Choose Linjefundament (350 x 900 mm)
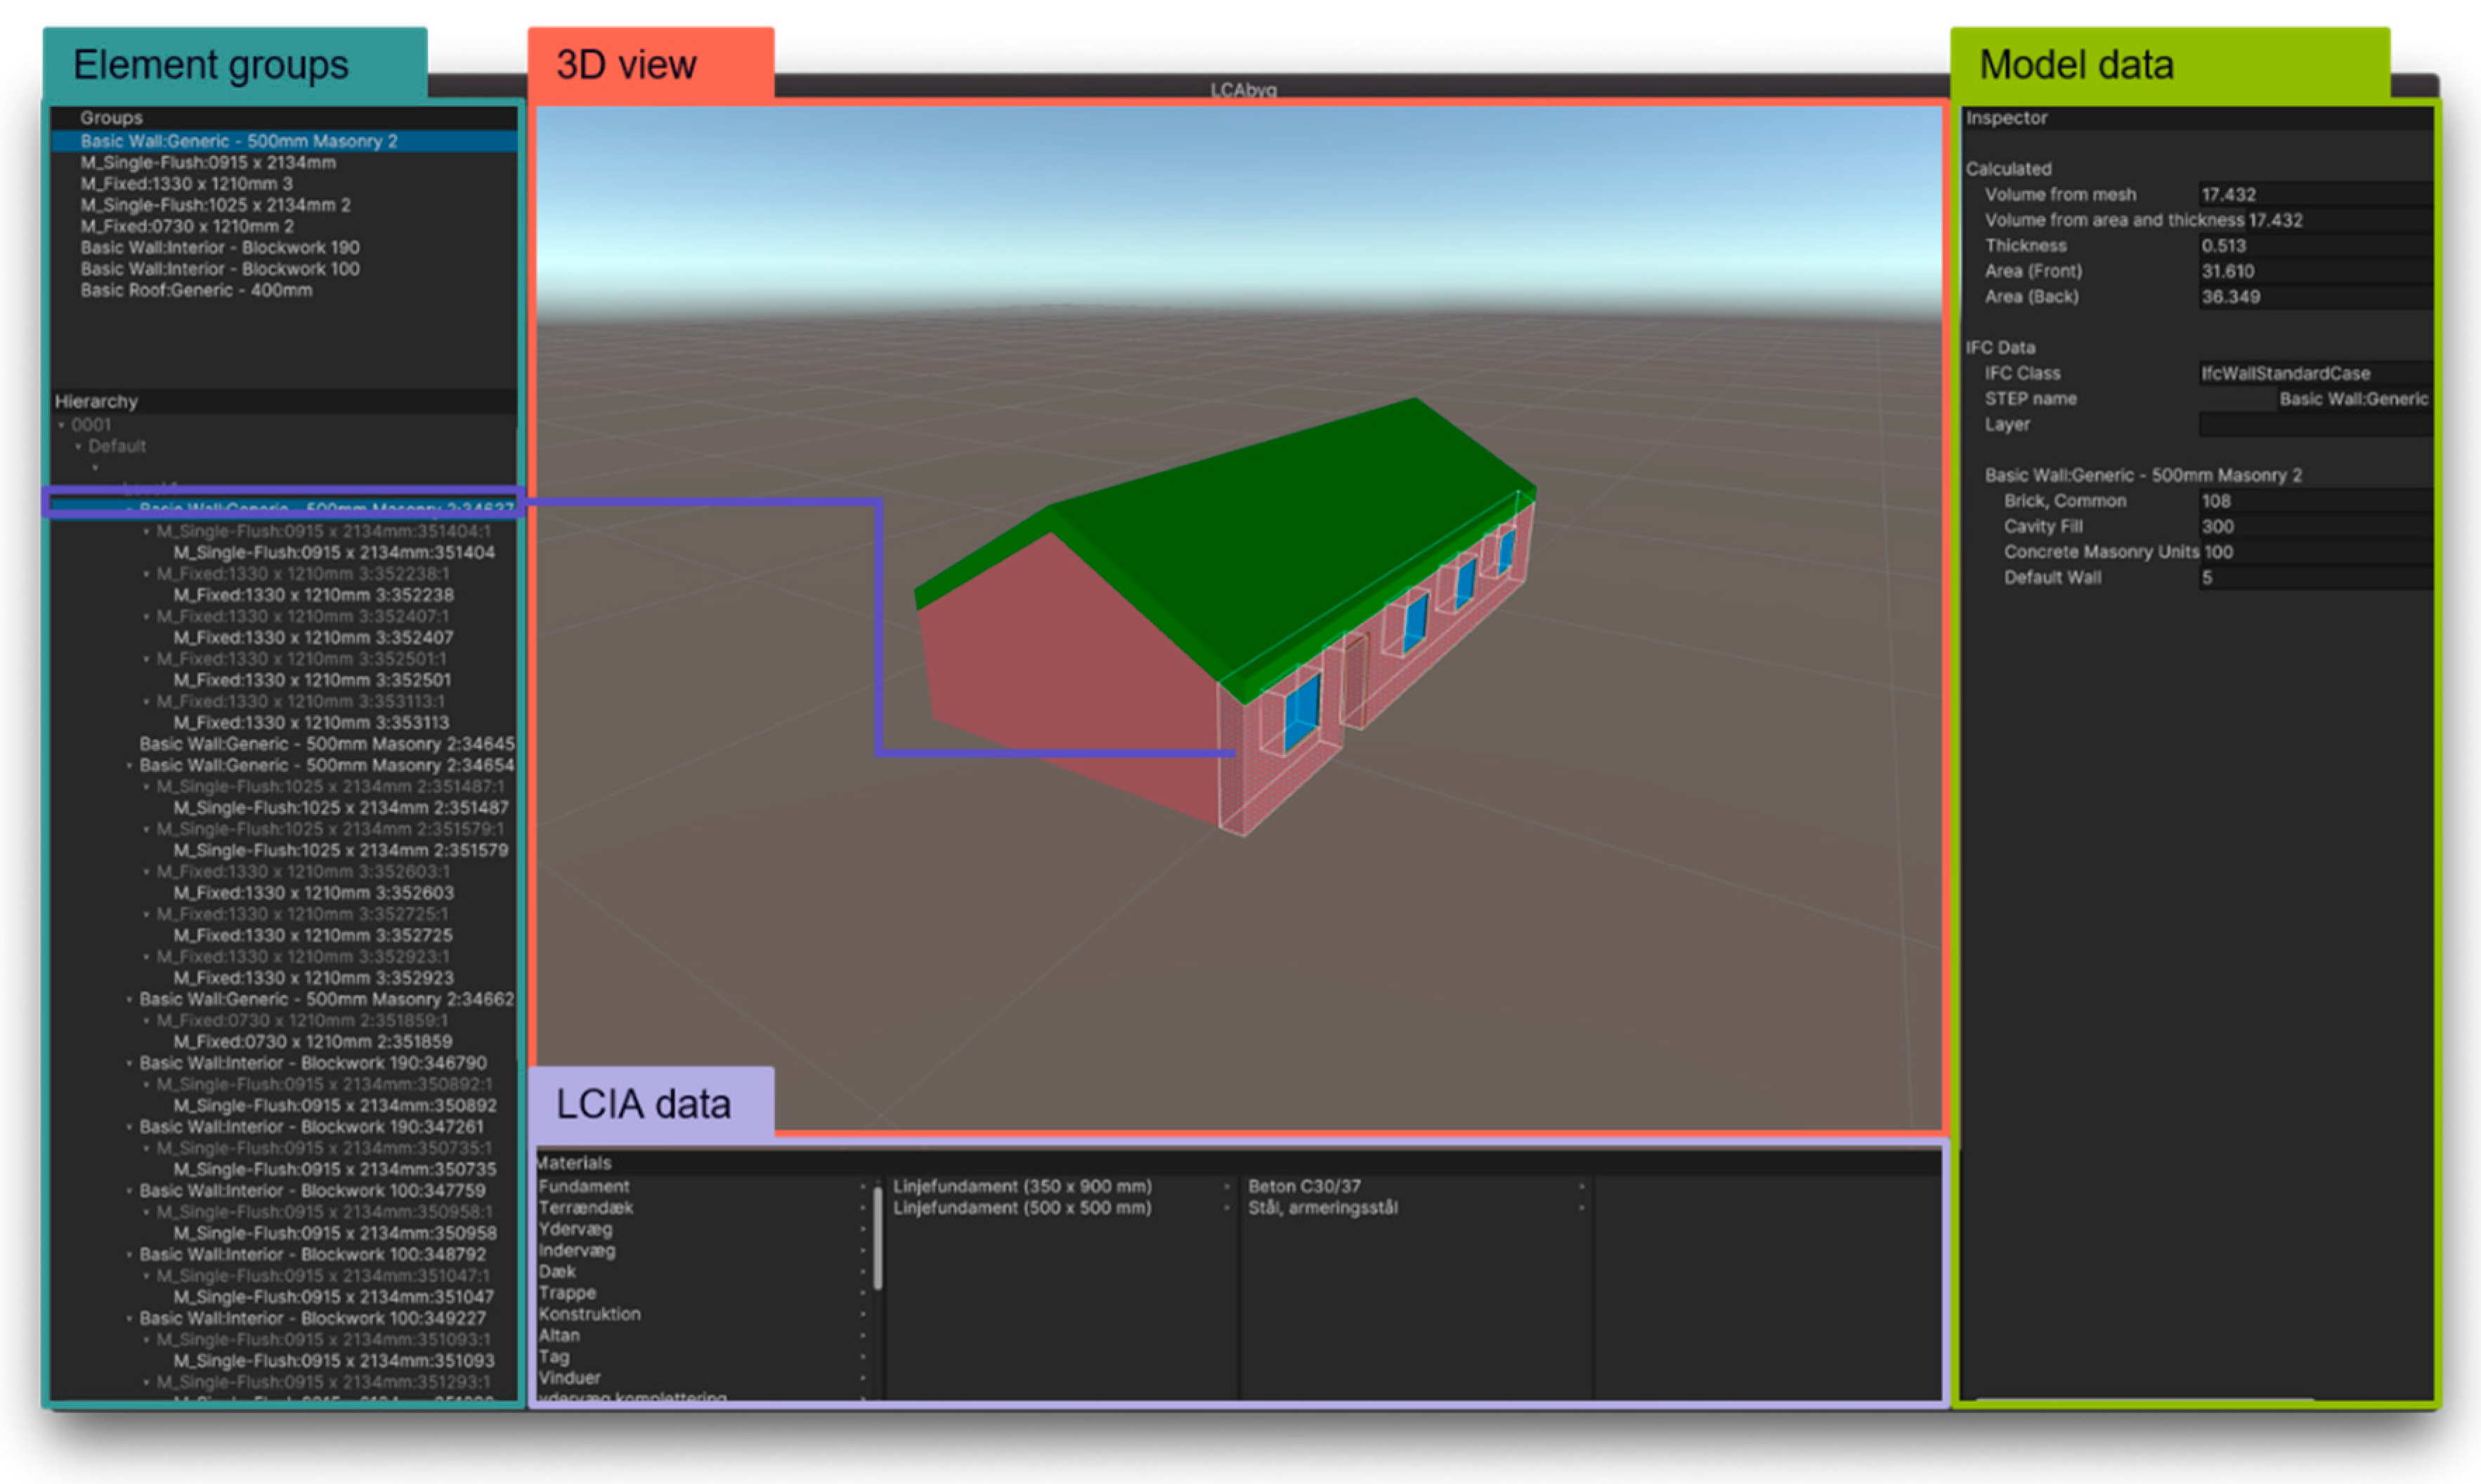The width and height of the screenshot is (2481, 1484). [x=1022, y=1186]
